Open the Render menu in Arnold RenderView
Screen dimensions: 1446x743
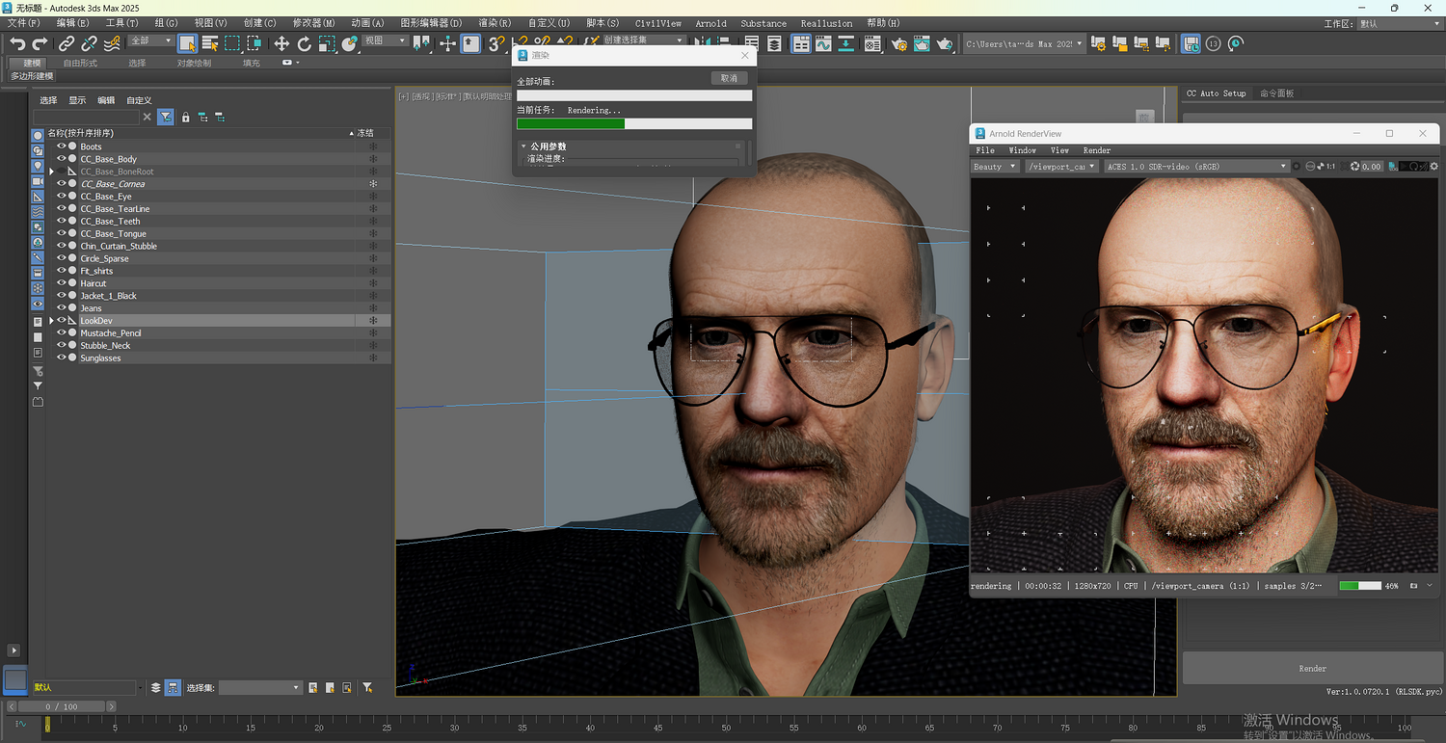pos(1097,150)
